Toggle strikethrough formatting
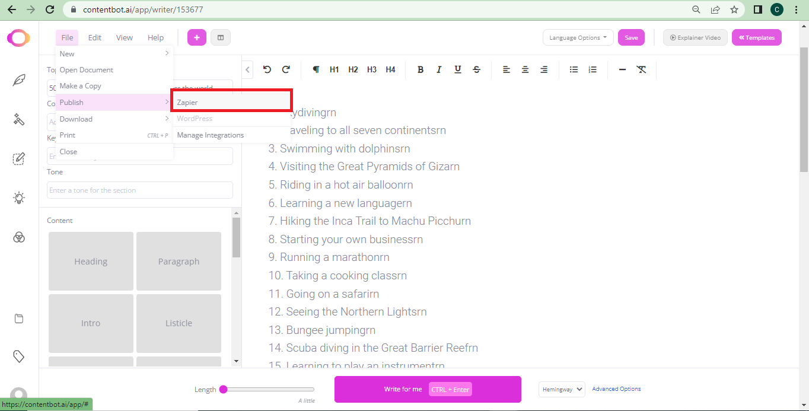The width and height of the screenshot is (809, 411). tap(476, 69)
